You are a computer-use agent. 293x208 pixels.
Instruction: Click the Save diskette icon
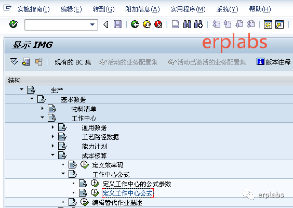118,24
